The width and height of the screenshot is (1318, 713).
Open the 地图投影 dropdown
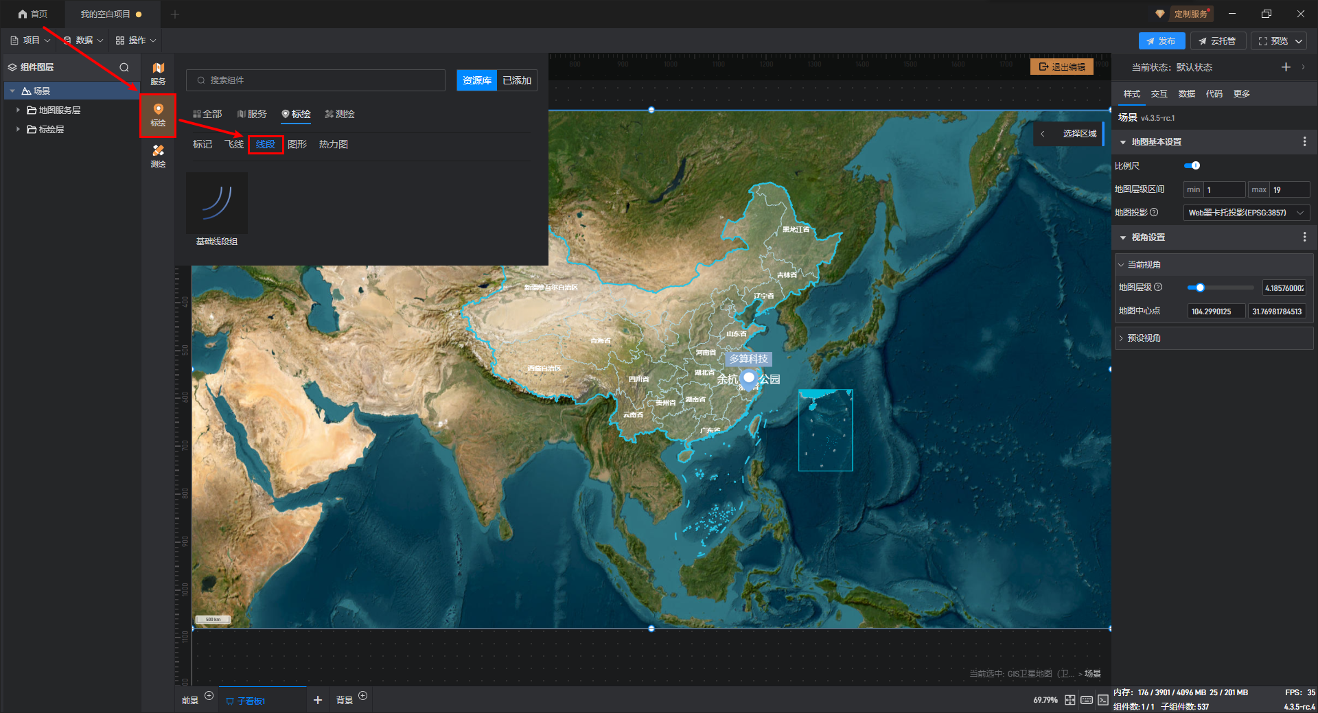[x=1245, y=213]
